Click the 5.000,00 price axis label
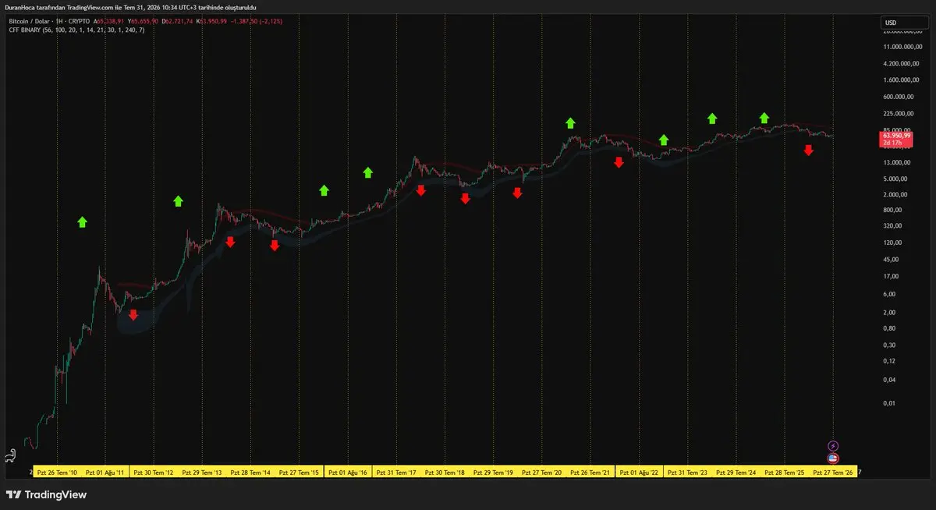The width and height of the screenshot is (936, 510). coord(894,179)
